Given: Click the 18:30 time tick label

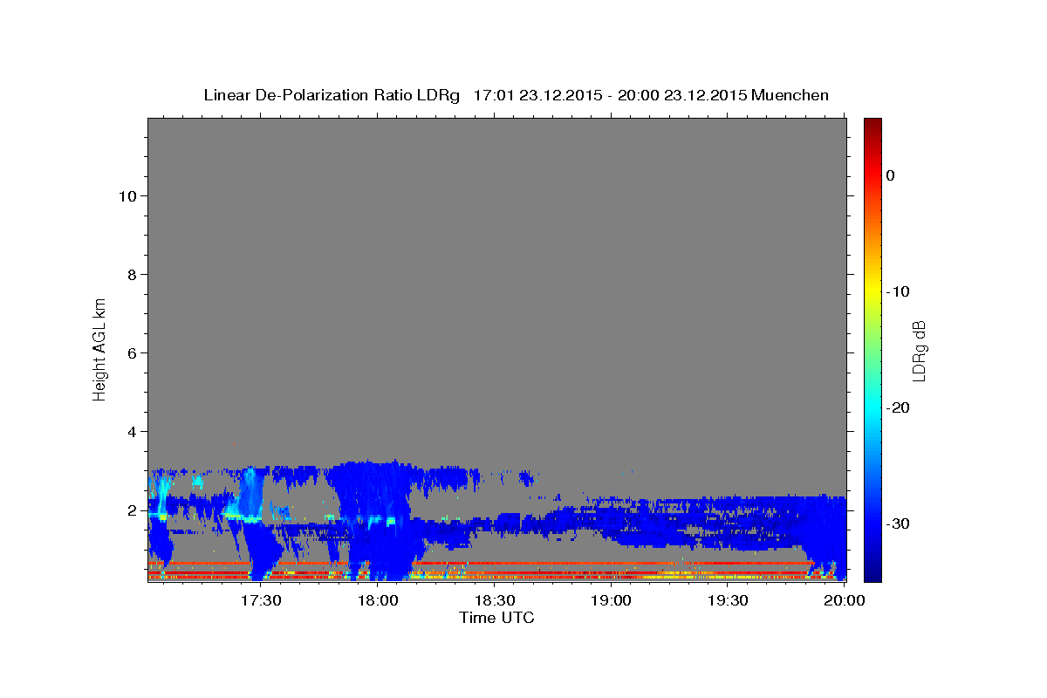Looking at the screenshot, I should pos(495,600).
